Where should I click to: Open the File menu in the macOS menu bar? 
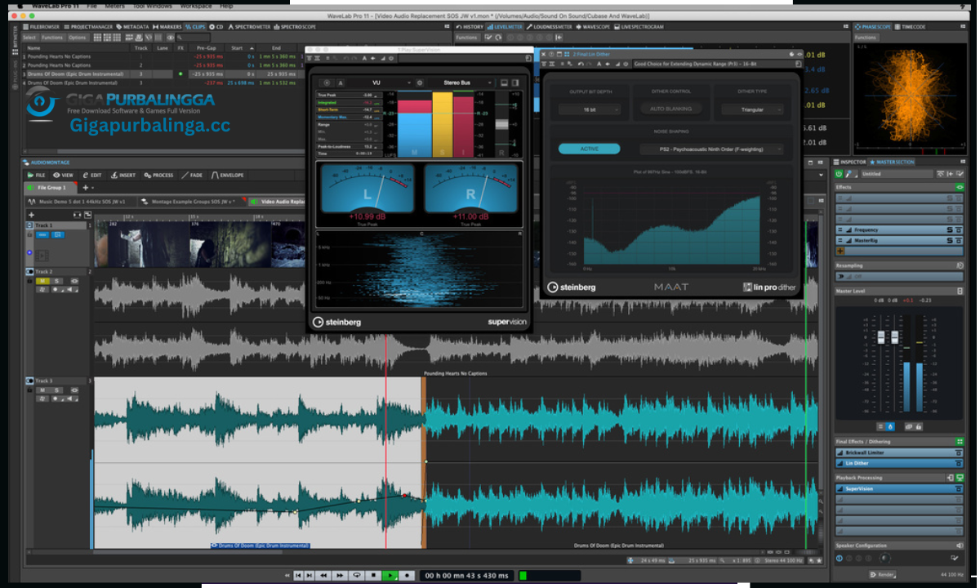91,6
